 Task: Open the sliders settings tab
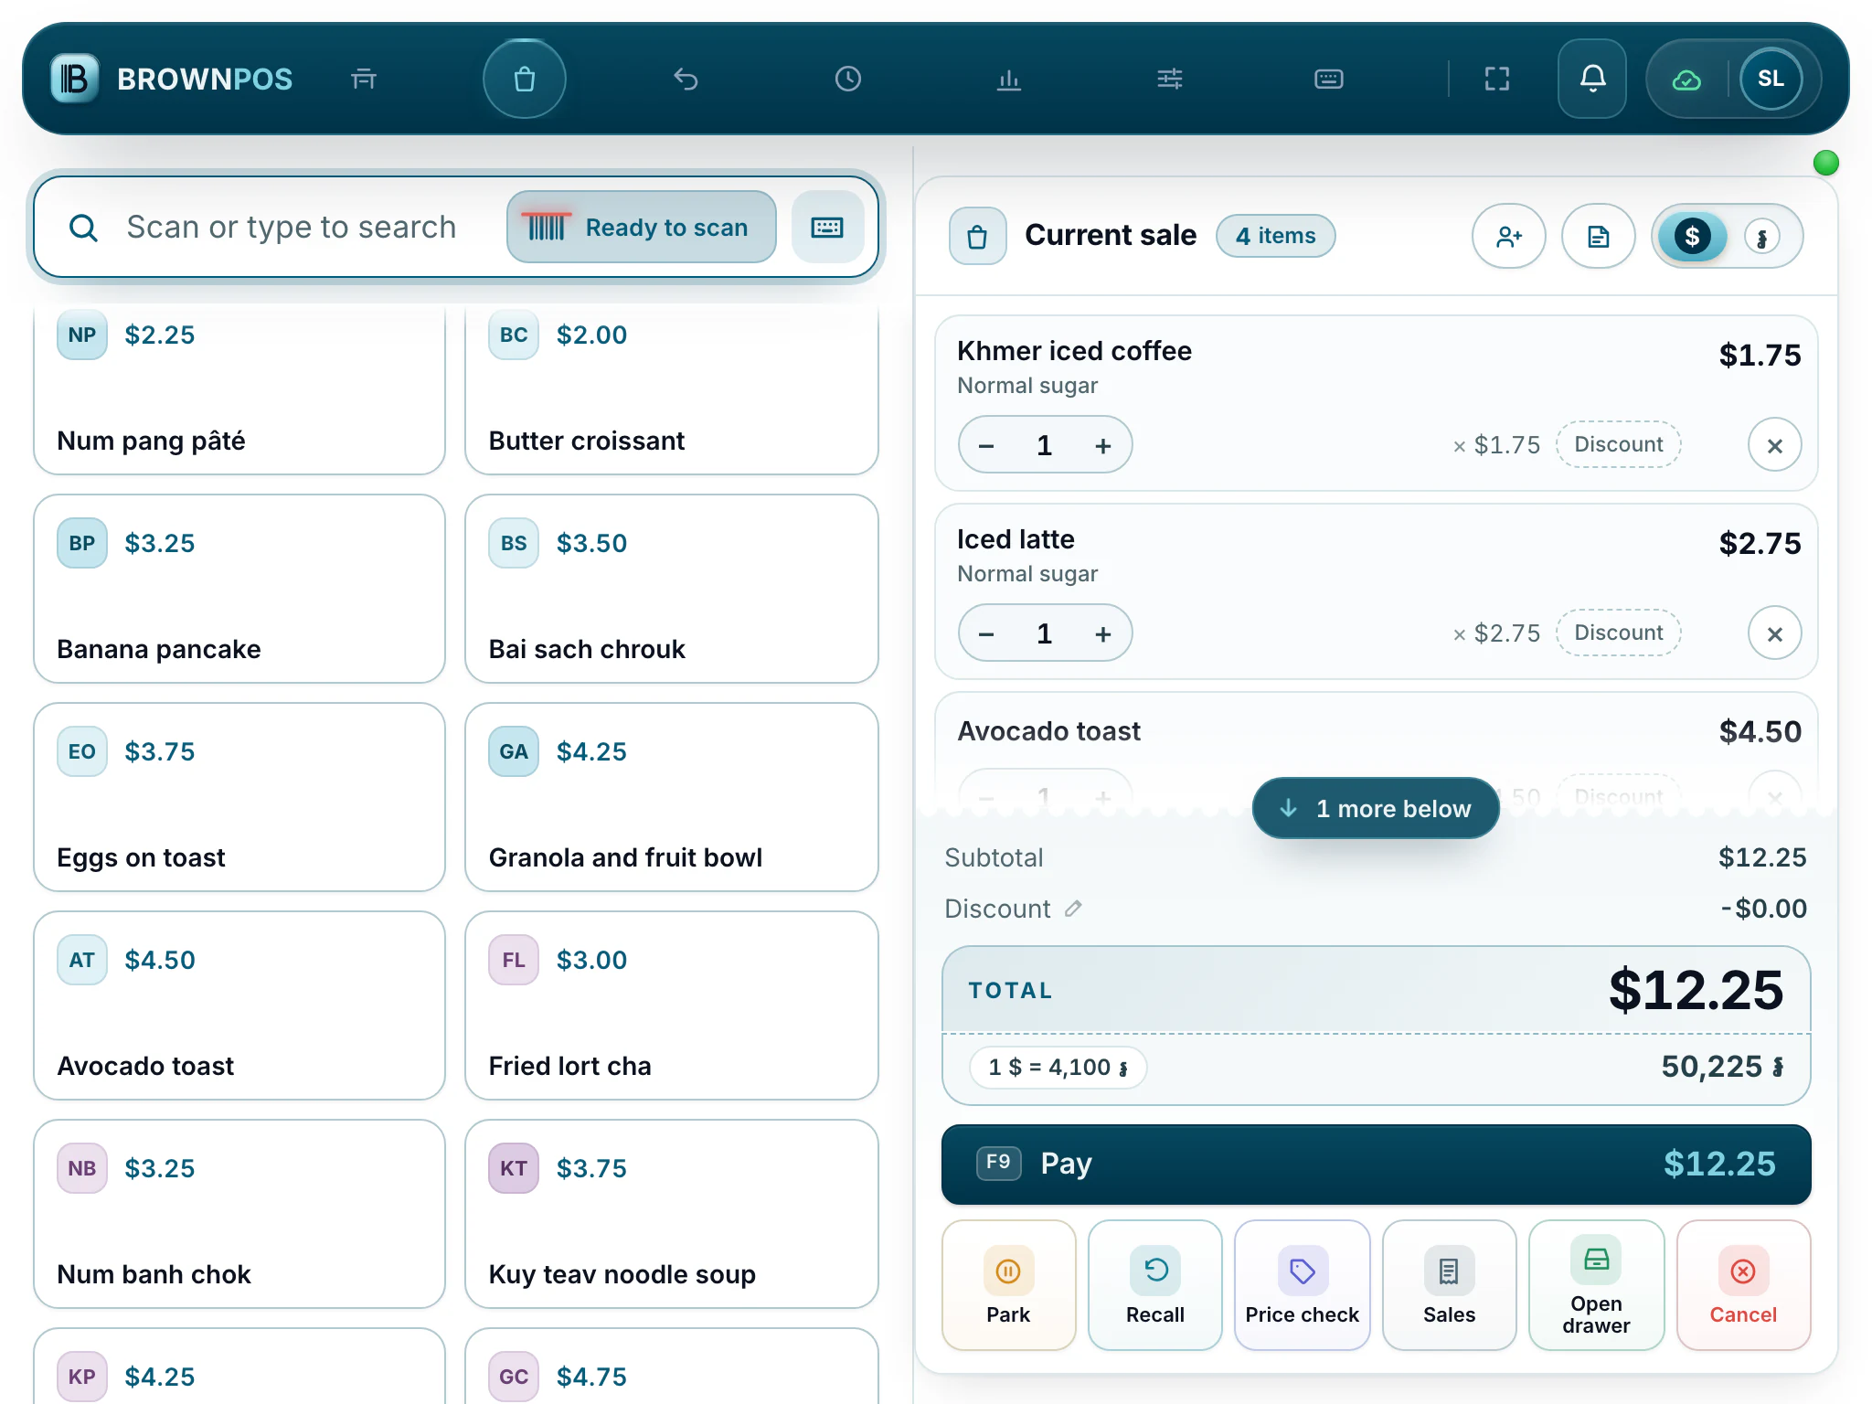[1170, 80]
